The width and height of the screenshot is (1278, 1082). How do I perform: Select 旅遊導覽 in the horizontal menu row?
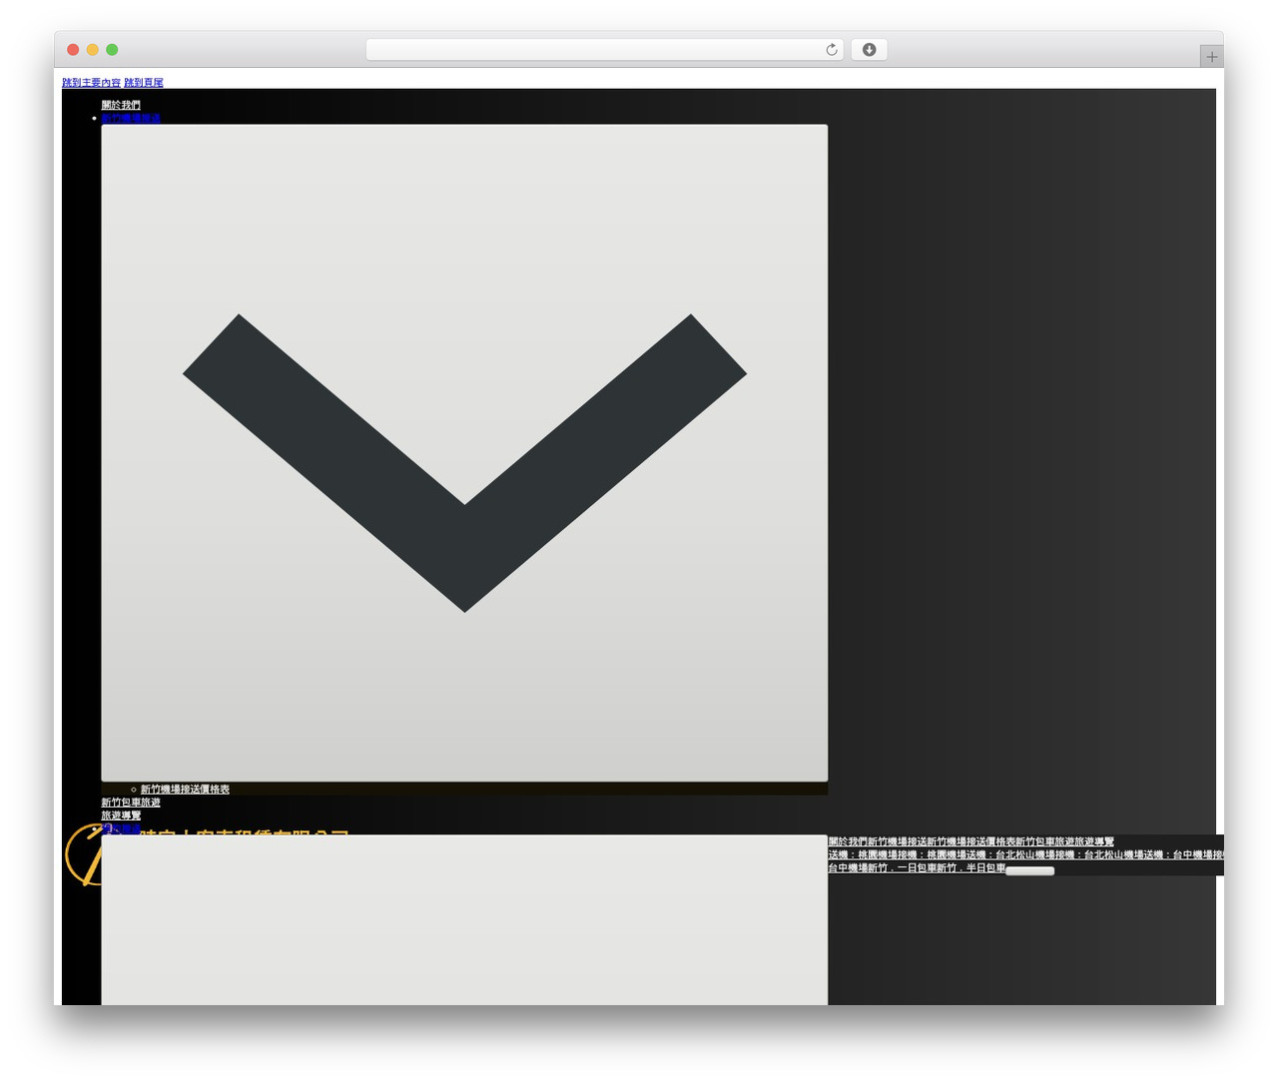pyautogui.click(x=1094, y=842)
